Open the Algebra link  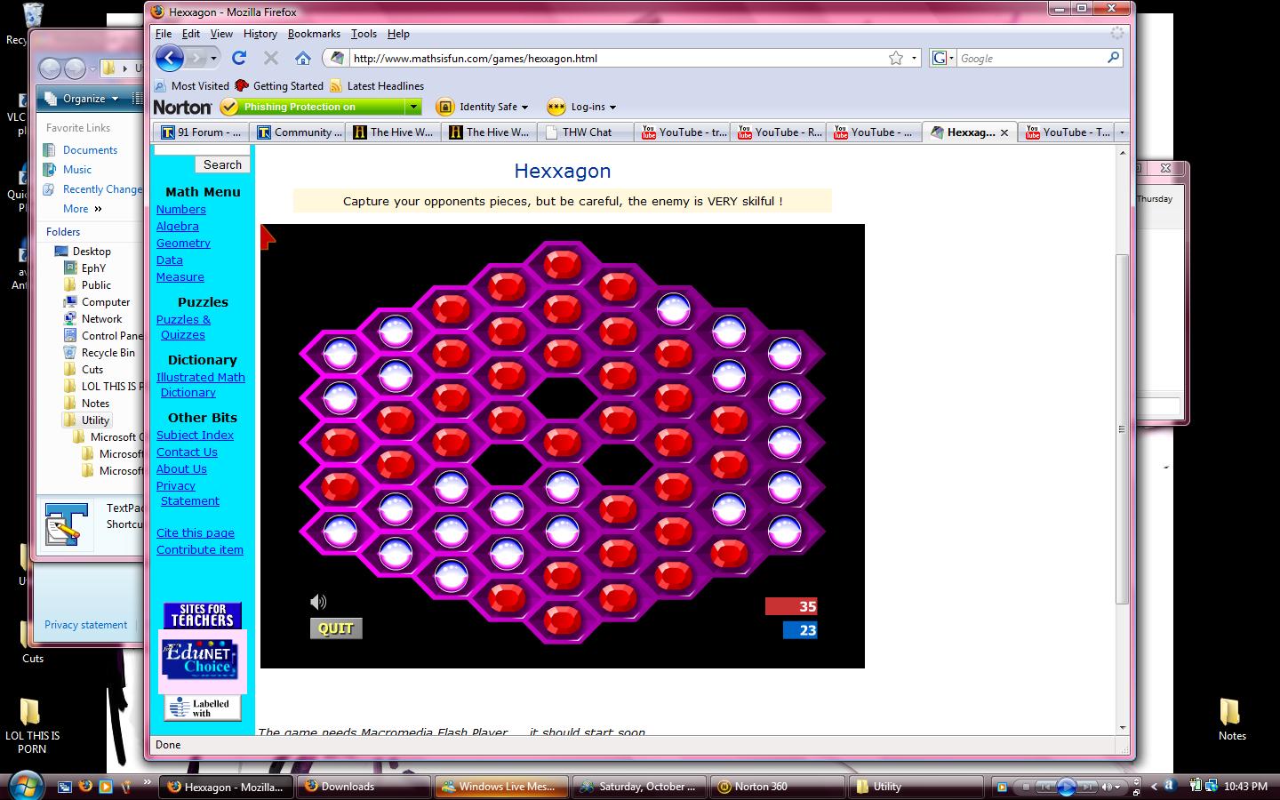(x=178, y=226)
